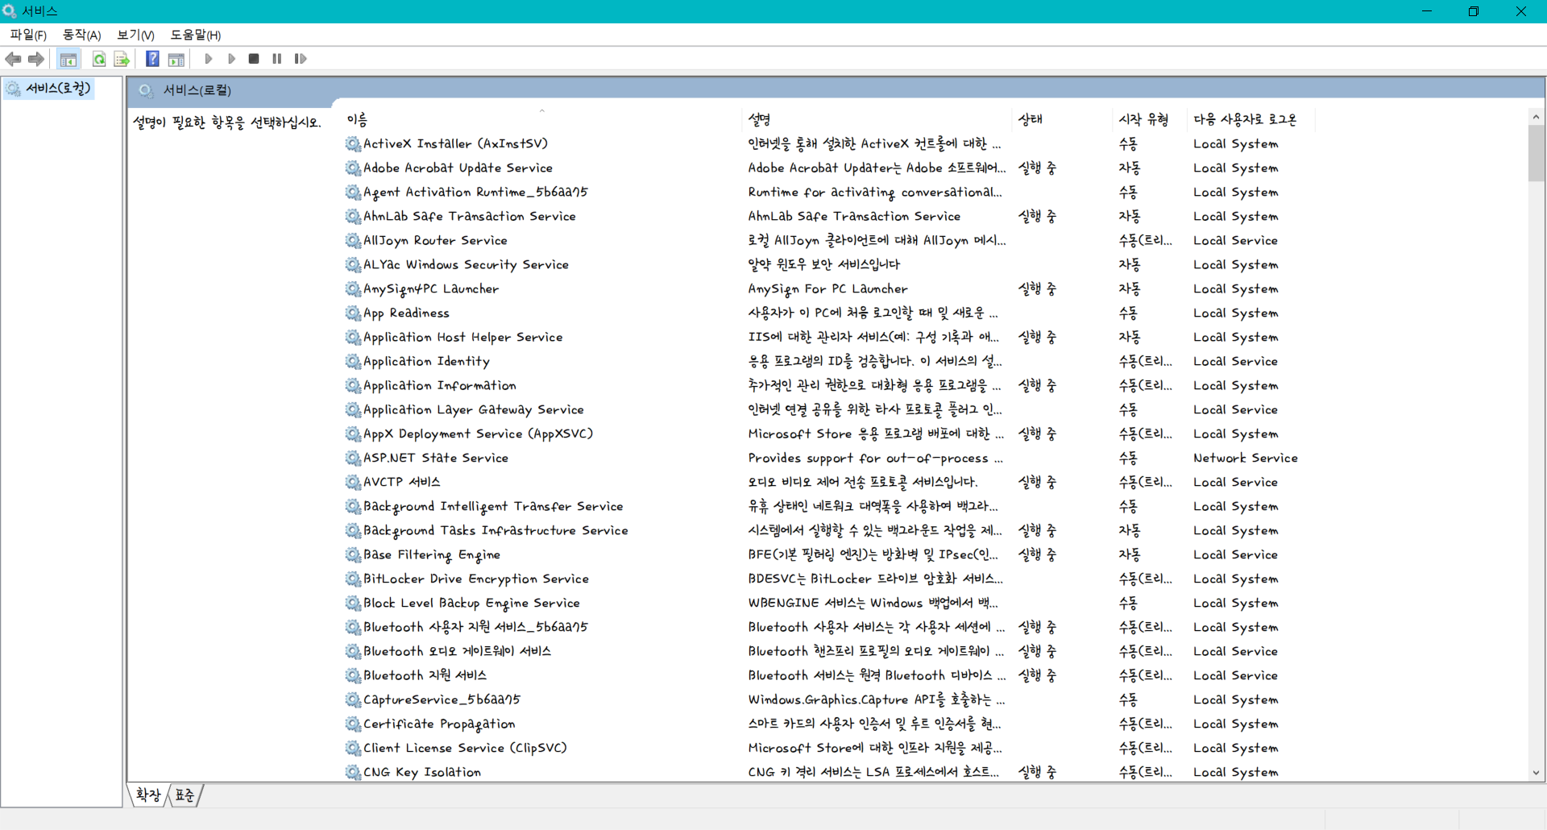This screenshot has width=1547, height=830.
Task: Sort by the 상태 column header
Action: coord(1061,119)
